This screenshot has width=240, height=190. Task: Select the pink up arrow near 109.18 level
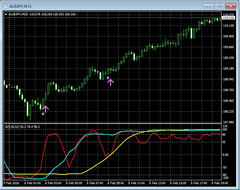click(x=110, y=82)
